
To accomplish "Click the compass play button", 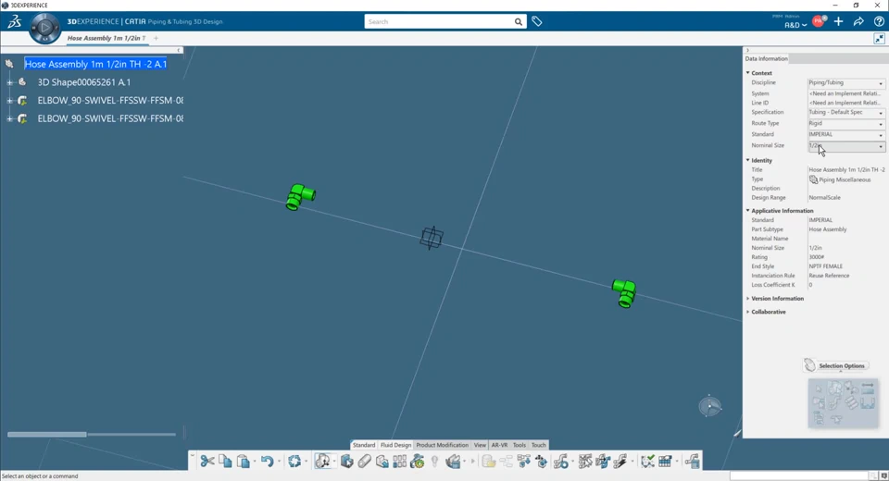I will click(x=44, y=27).
